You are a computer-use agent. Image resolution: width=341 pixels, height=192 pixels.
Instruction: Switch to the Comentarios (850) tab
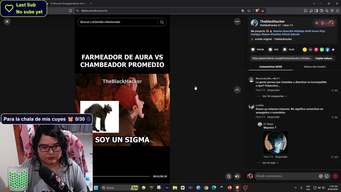click(x=270, y=67)
